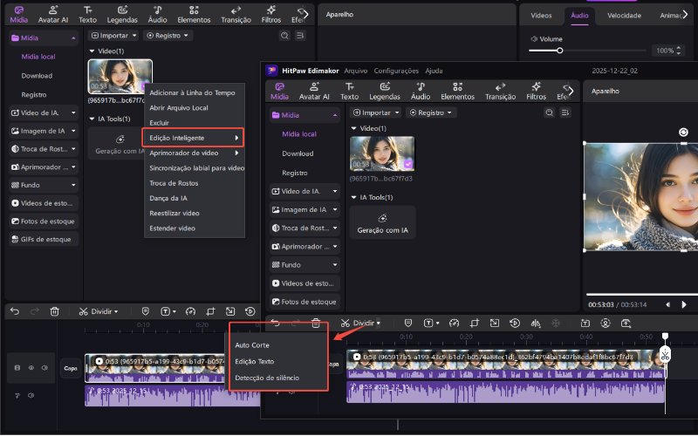
Task: Click play button under preview
Action: 684,304
